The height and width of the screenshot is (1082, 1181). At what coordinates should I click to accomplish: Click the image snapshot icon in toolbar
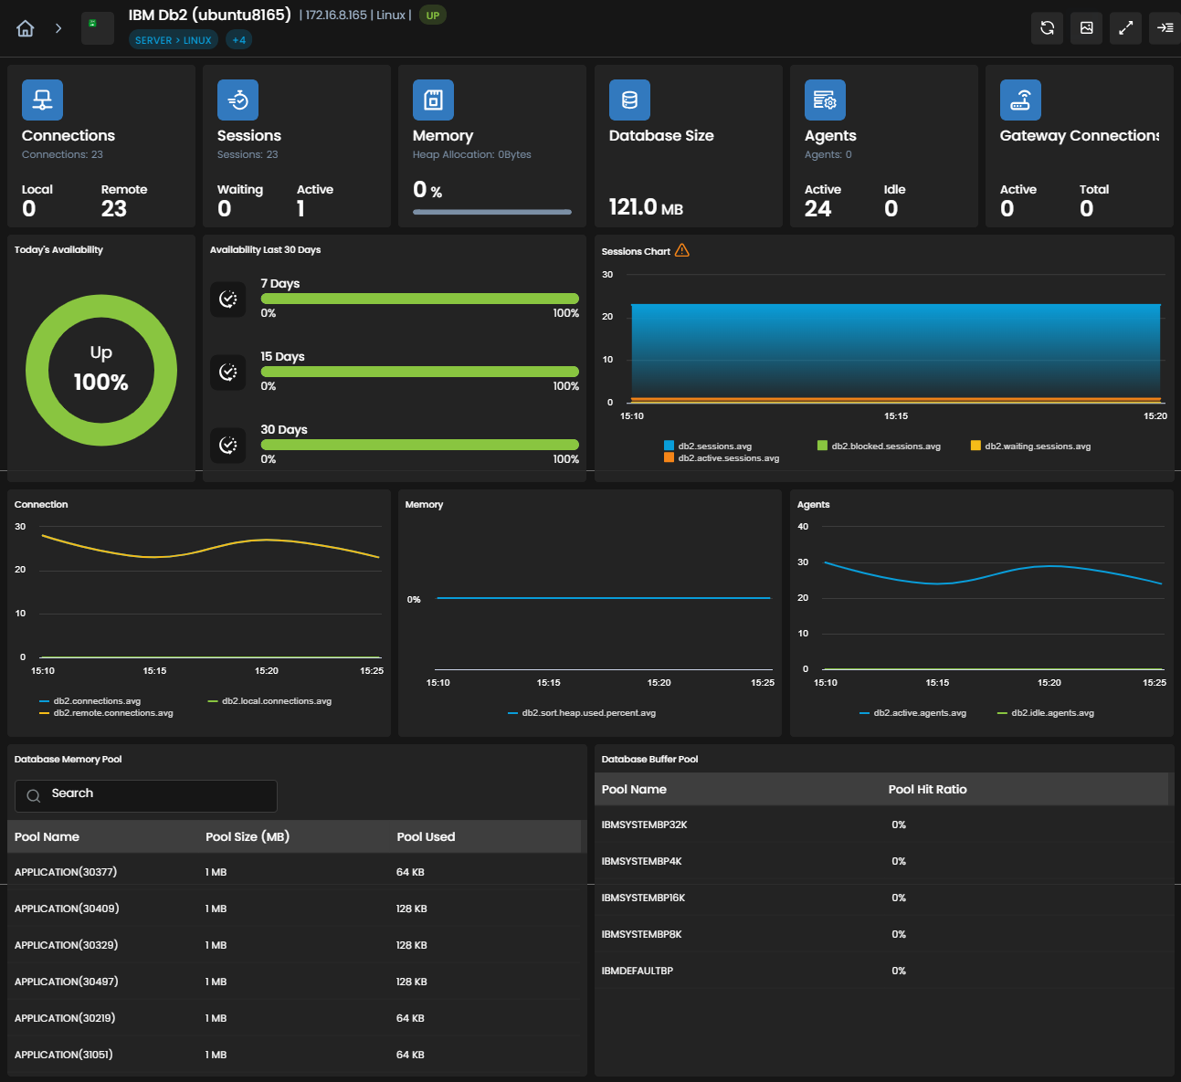point(1087,28)
